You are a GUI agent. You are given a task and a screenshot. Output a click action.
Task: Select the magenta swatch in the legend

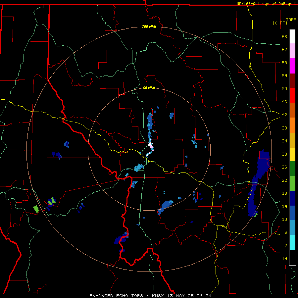(292, 66)
